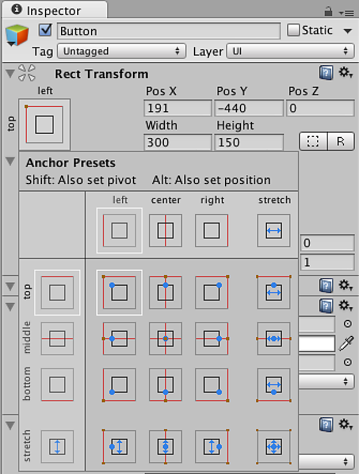Open the Tag dropdown showing Untagged
The width and height of the screenshot is (359, 474).
click(x=123, y=51)
